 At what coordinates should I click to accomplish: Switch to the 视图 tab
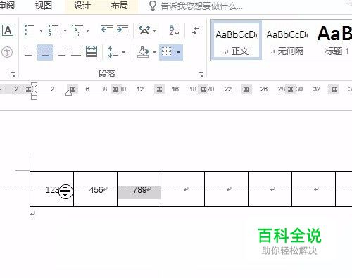click(44, 6)
